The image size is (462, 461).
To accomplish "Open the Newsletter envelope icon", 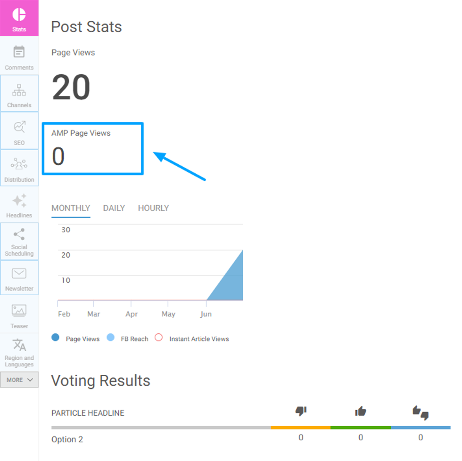I will click(19, 274).
